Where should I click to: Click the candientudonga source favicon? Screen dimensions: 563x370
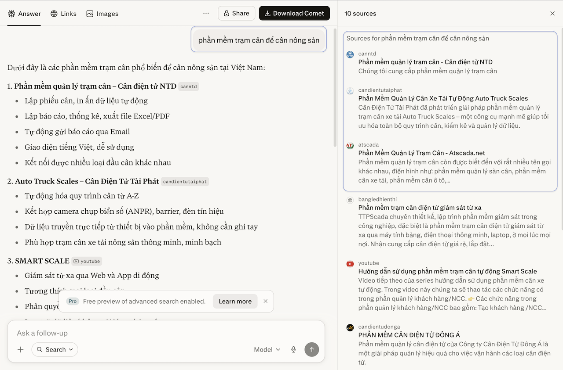pos(350,327)
